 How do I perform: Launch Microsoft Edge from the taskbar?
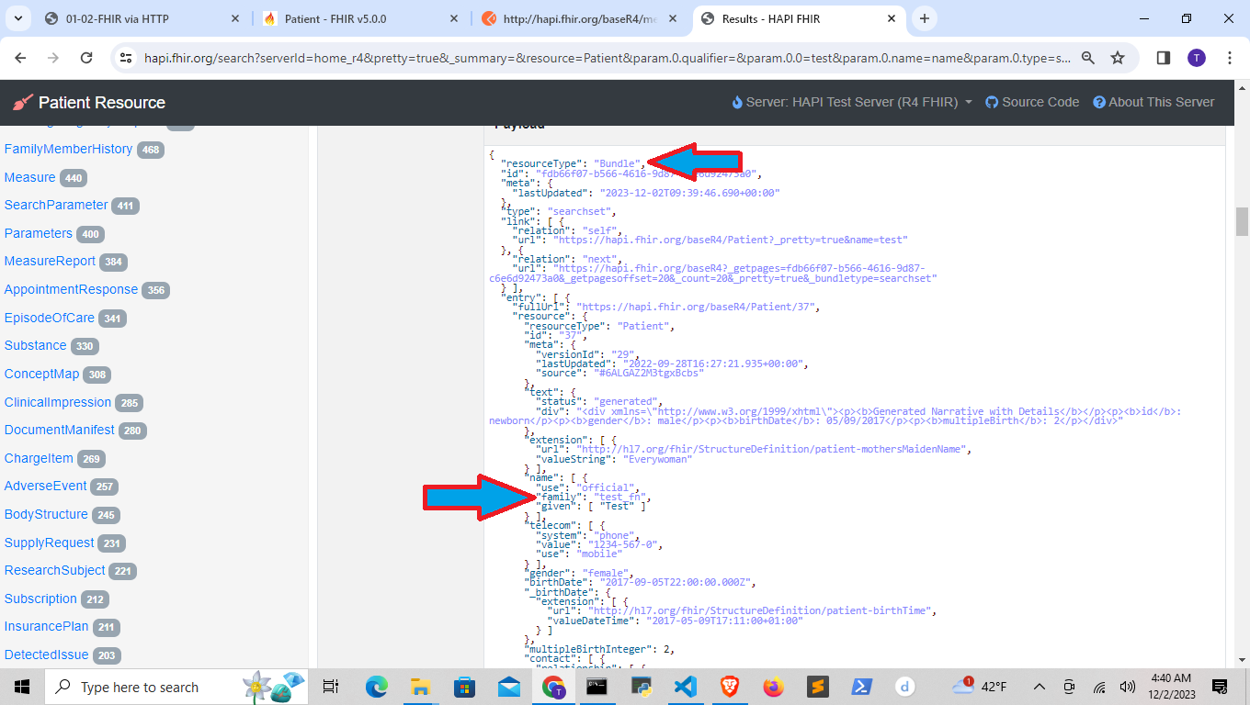click(376, 686)
